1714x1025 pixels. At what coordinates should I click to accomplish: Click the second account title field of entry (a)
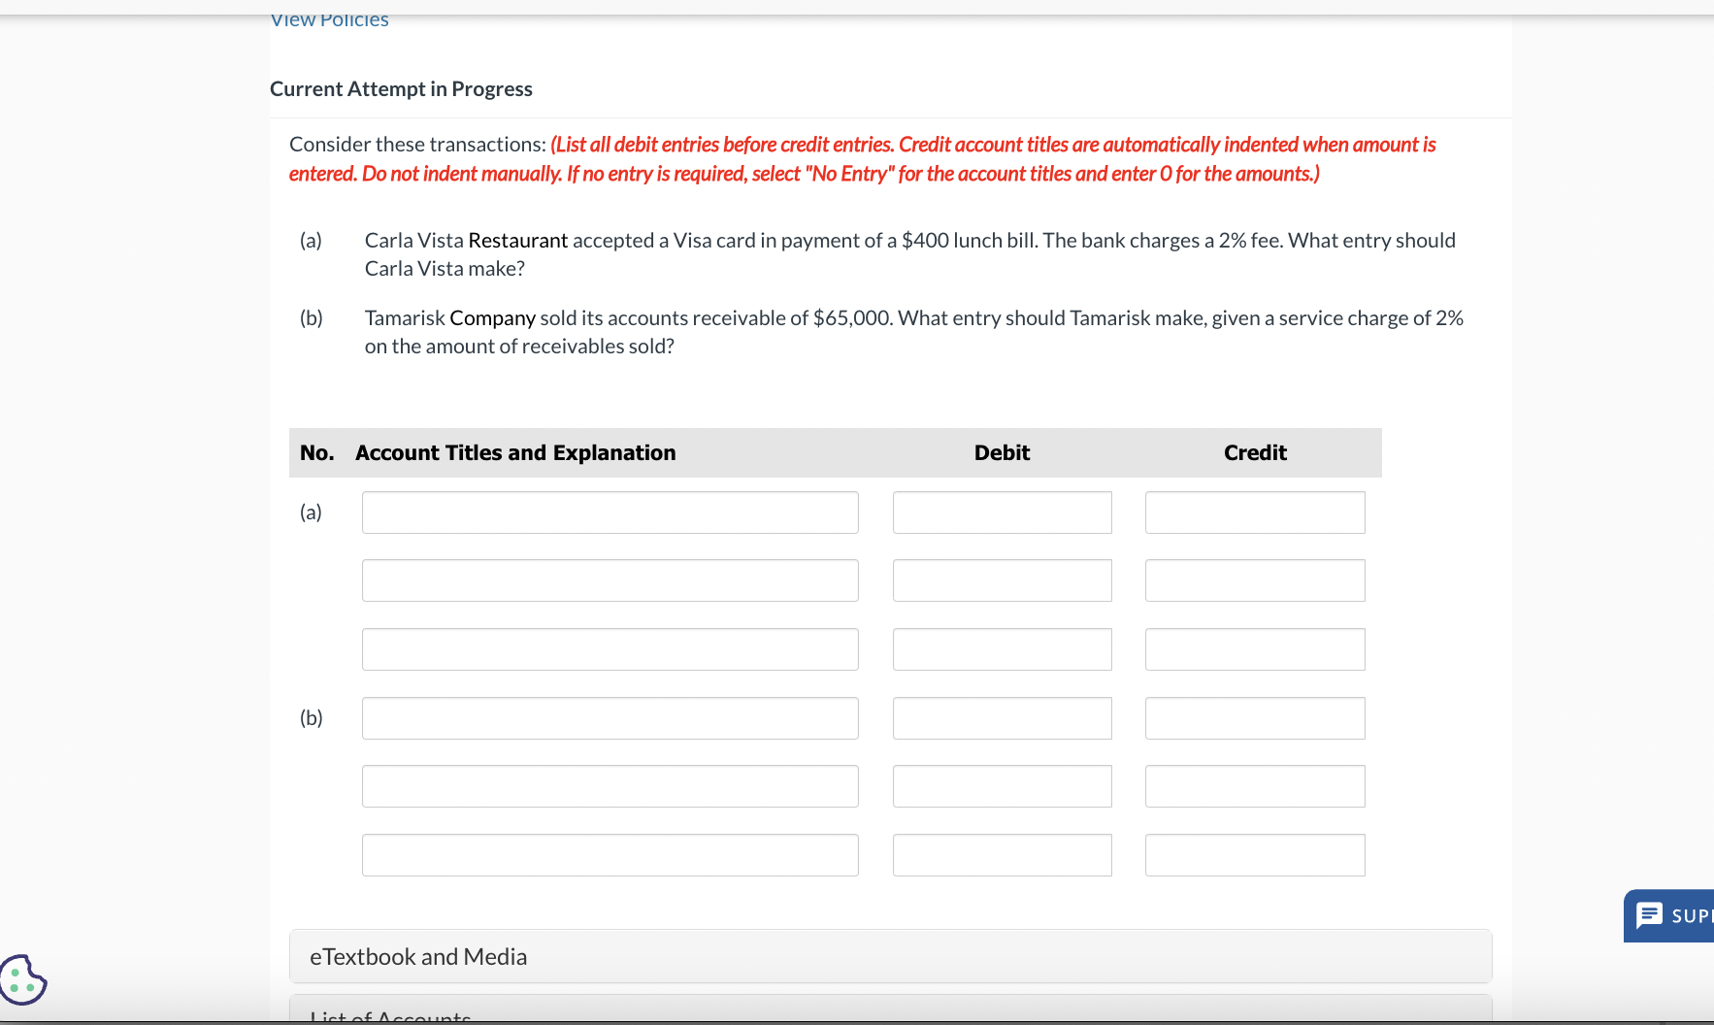click(610, 579)
